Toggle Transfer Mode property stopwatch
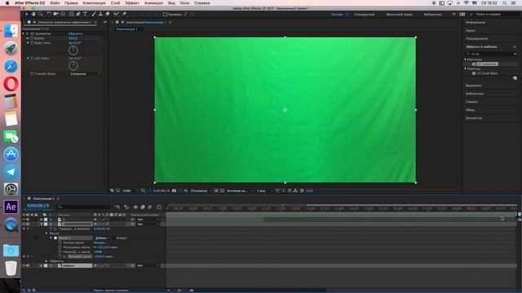This screenshot has width=522, height=293. [x=32, y=74]
